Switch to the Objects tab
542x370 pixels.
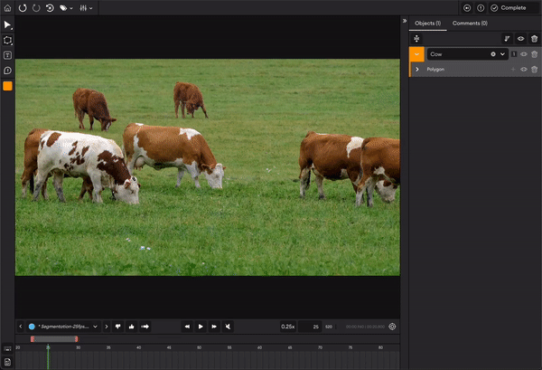click(x=427, y=23)
